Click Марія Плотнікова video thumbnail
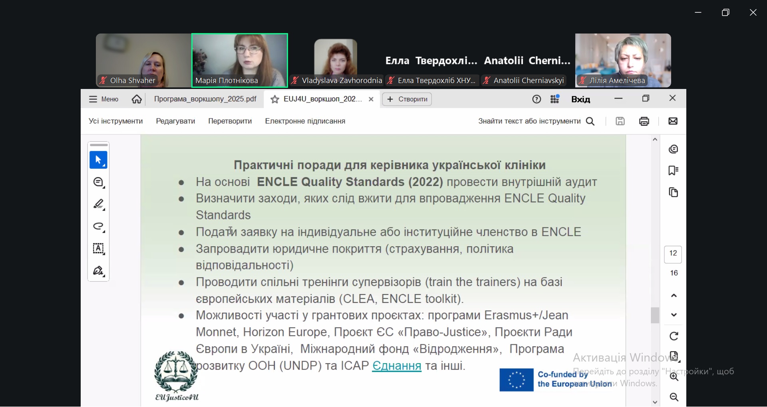Screen dimensions: 767x407 (x=240, y=60)
